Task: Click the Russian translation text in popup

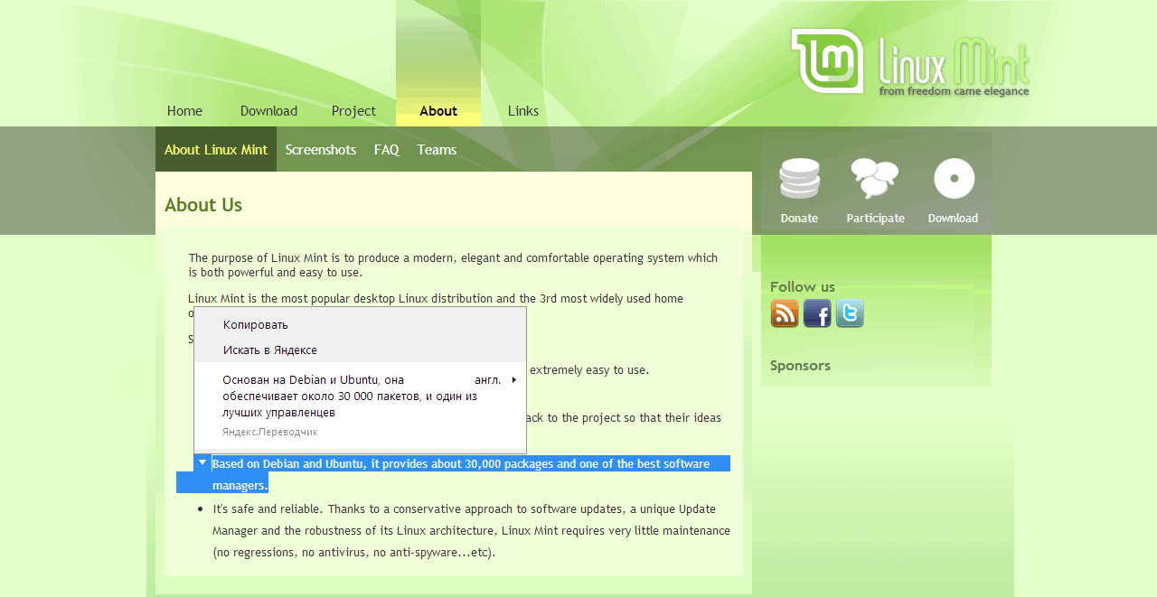Action: click(x=343, y=396)
